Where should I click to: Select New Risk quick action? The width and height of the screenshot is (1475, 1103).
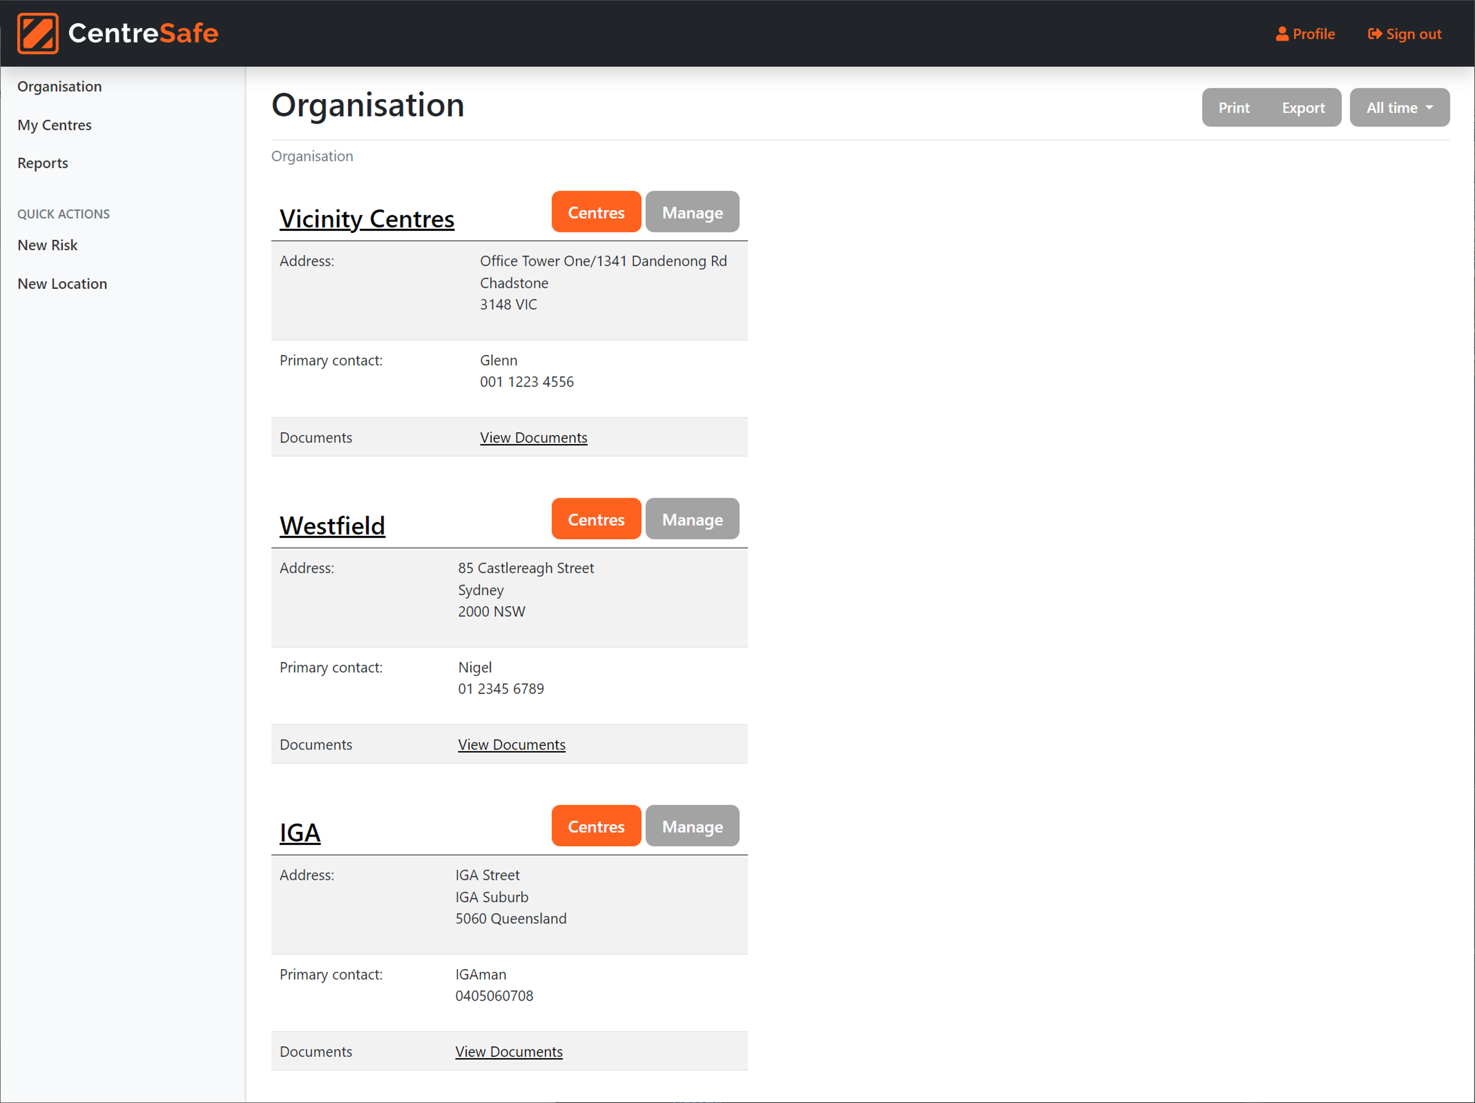(47, 245)
